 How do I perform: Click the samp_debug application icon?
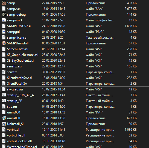(4, 14)
